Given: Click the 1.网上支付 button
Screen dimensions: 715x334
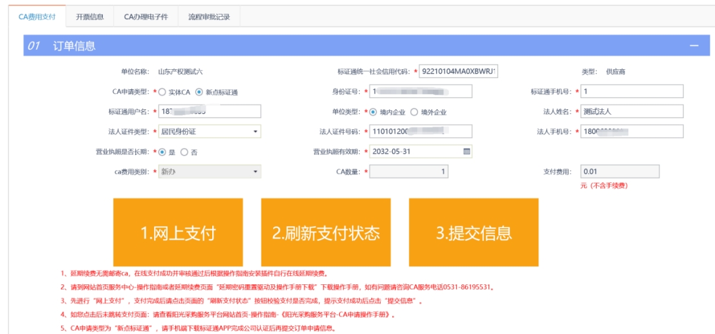Looking at the screenshot, I should coord(178,232).
